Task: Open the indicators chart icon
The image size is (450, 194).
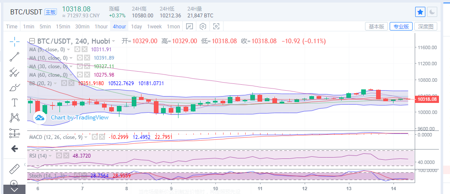Action: point(190,27)
